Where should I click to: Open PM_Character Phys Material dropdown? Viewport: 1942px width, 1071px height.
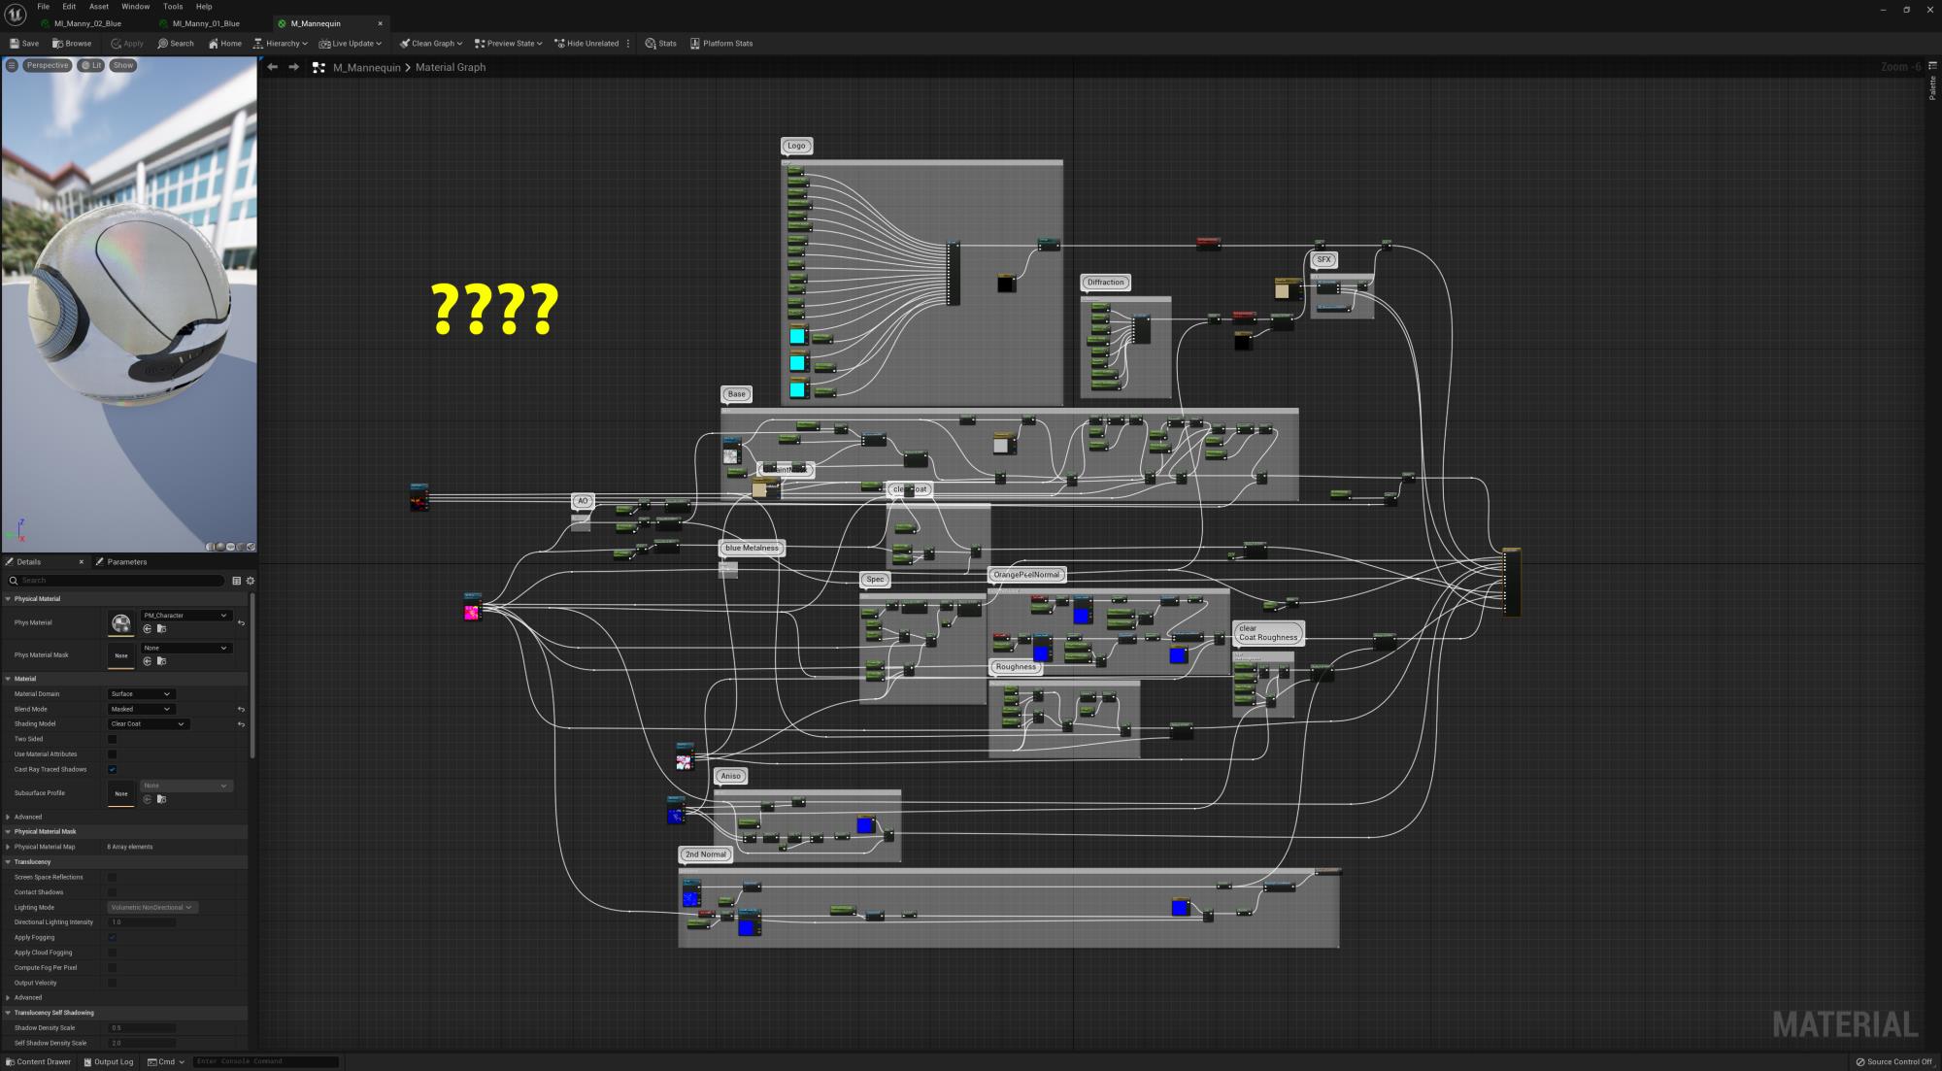[x=186, y=616]
